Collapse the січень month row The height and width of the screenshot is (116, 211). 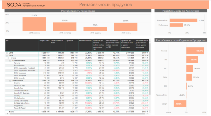tap(8, 58)
